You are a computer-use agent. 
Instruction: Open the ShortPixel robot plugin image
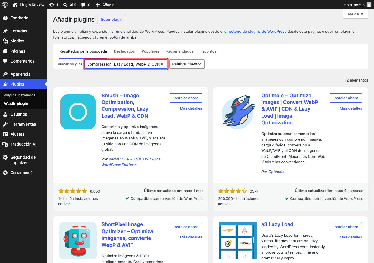pyautogui.click(x=78, y=241)
